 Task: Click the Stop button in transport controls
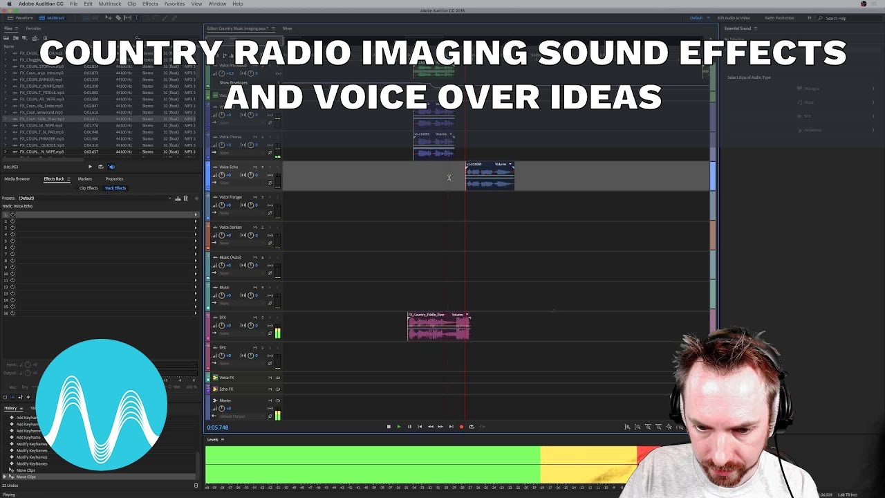[x=389, y=427]
